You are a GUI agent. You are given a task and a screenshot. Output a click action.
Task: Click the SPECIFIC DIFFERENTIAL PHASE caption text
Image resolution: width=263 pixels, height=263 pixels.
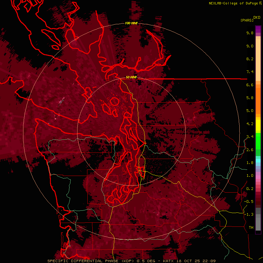(84, 261)
